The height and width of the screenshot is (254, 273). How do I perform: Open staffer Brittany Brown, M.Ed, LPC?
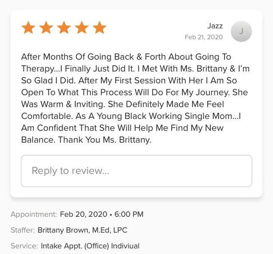82,230
